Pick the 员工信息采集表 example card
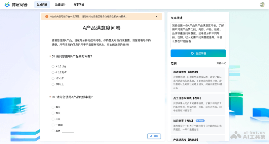 click(198, 103)
